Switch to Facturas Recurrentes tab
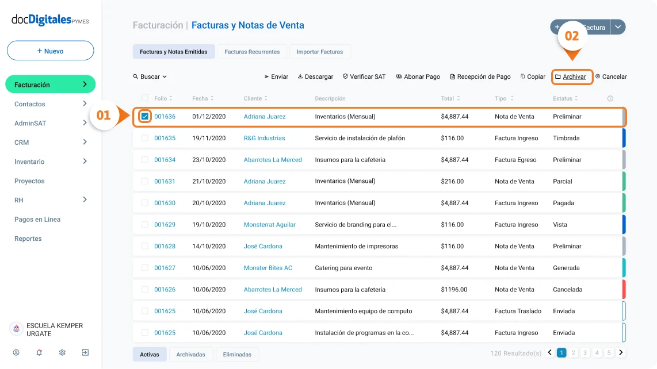This screenshot has height=369, width=657. pos(252,52)
